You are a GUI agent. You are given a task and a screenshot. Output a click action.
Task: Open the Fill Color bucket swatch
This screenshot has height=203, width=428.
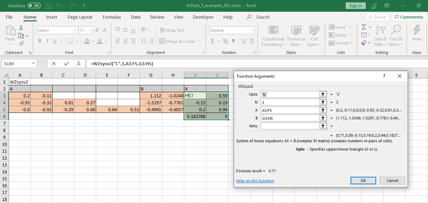pyautogui.click(x=87, y=41)
